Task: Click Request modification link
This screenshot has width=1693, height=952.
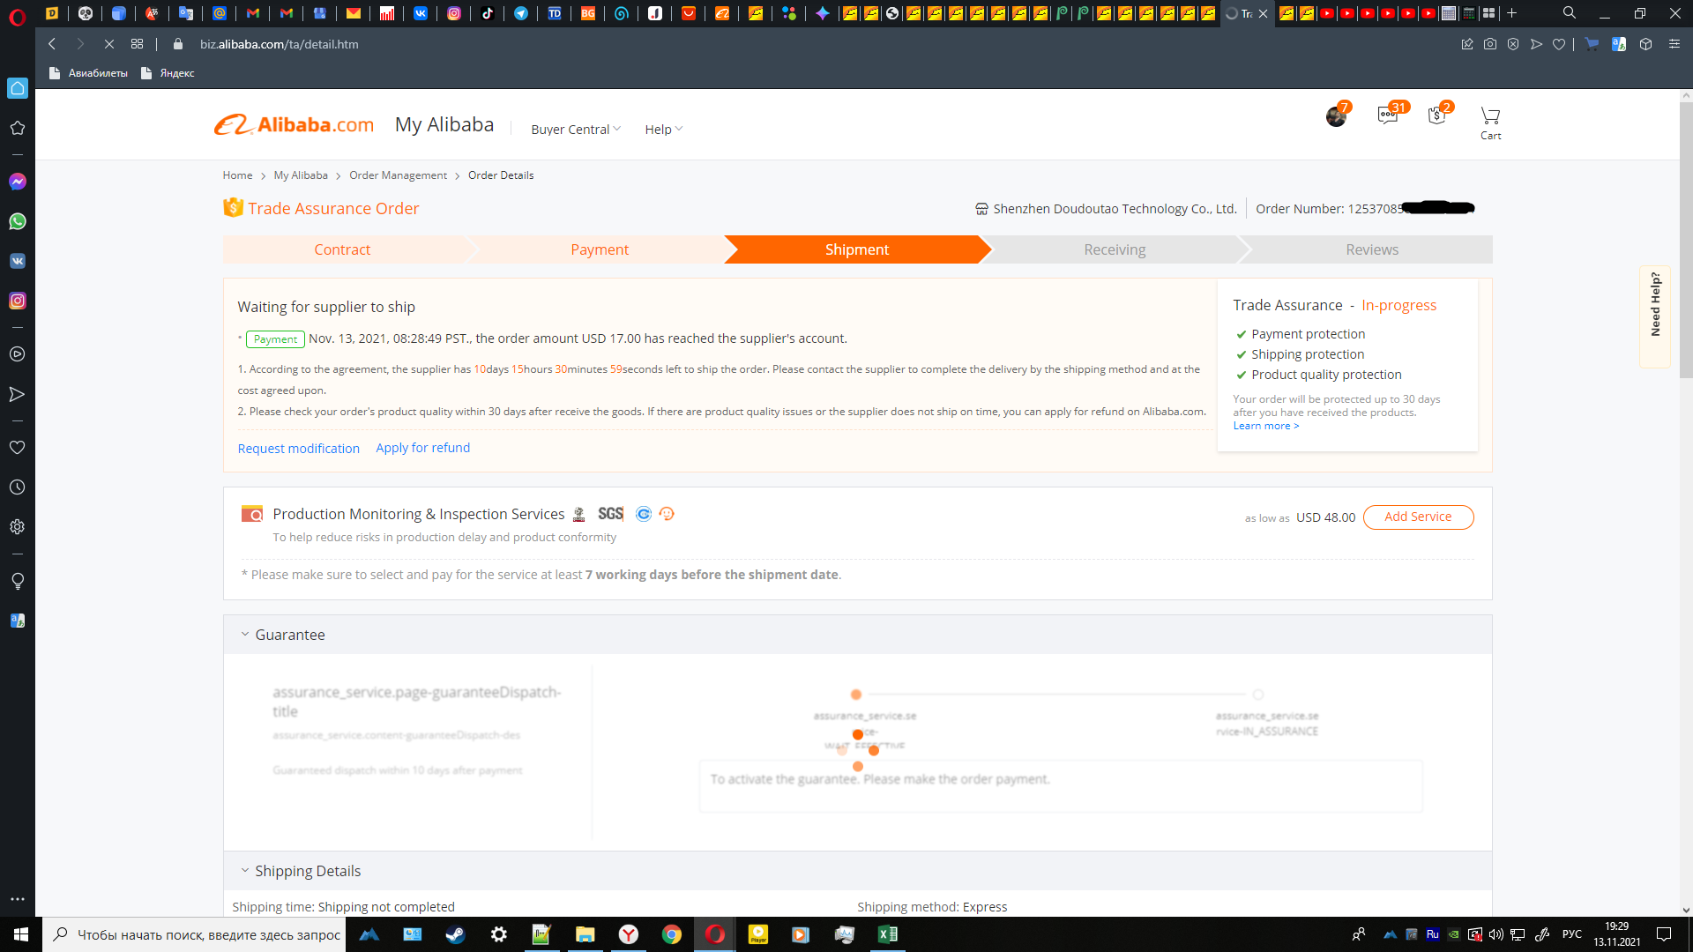Action: (298, 449)
